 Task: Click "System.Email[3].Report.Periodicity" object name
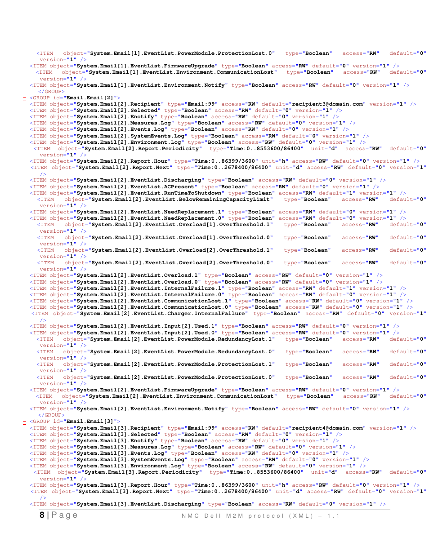coord(142,472)
